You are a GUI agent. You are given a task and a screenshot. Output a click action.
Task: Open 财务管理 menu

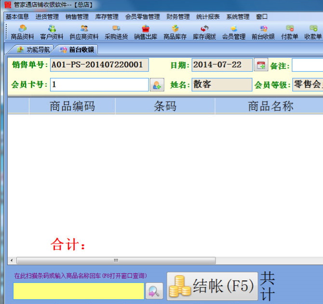[178, 17]
